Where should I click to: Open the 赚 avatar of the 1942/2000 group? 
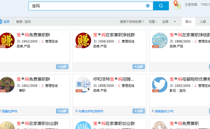[7, 40]
